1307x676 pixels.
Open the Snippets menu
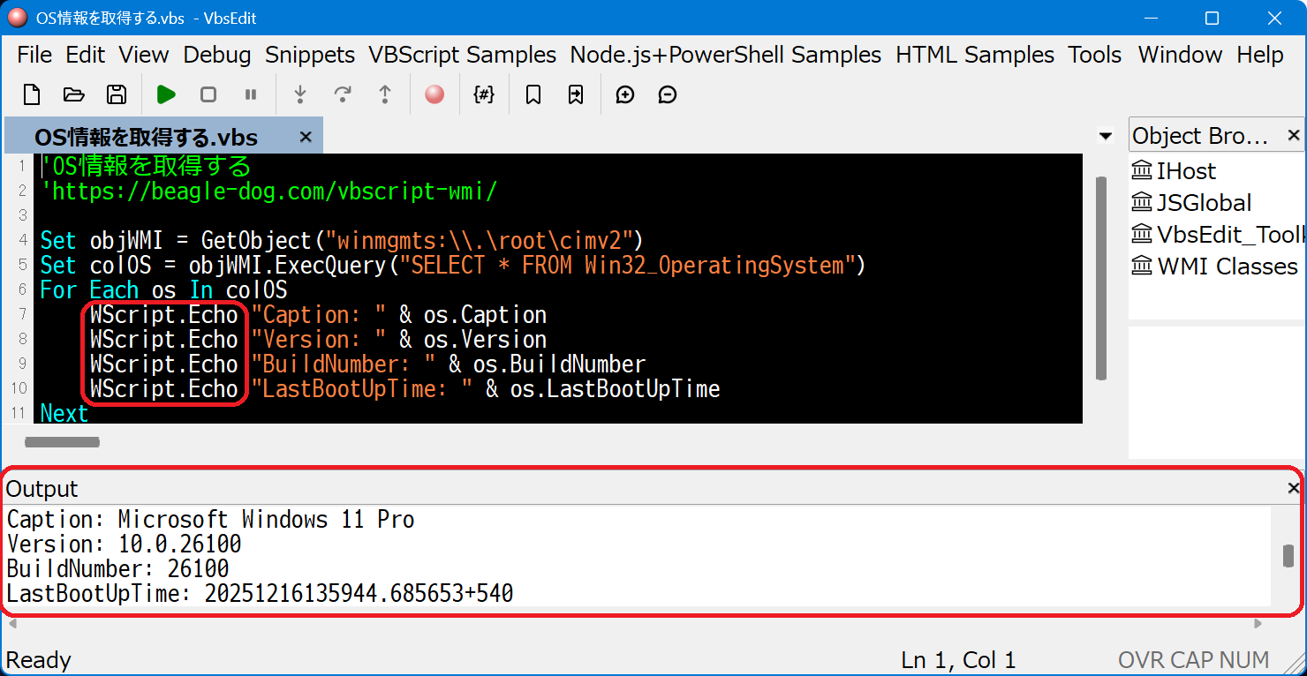click(x=310, y=55)
